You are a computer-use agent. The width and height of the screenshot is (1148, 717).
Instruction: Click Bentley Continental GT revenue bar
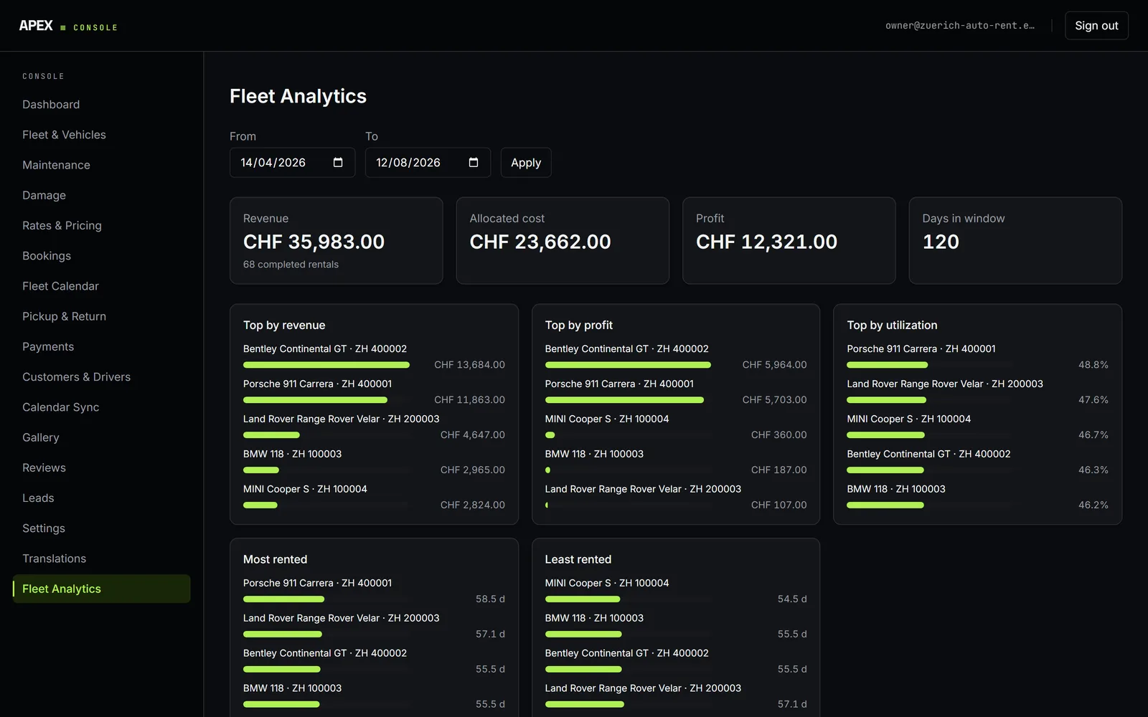point(326,365)
